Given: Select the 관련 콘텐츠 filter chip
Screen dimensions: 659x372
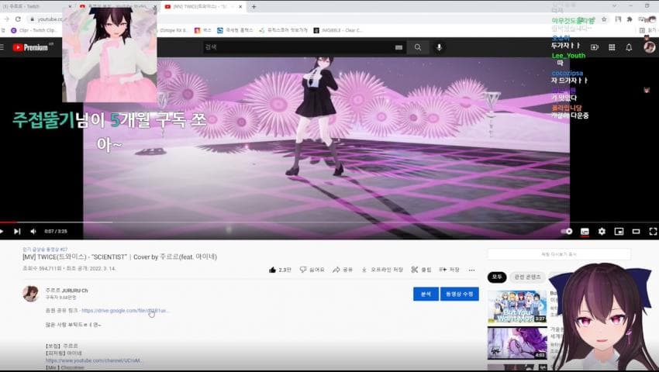Looking at the screenshot, I should (527, 277).
